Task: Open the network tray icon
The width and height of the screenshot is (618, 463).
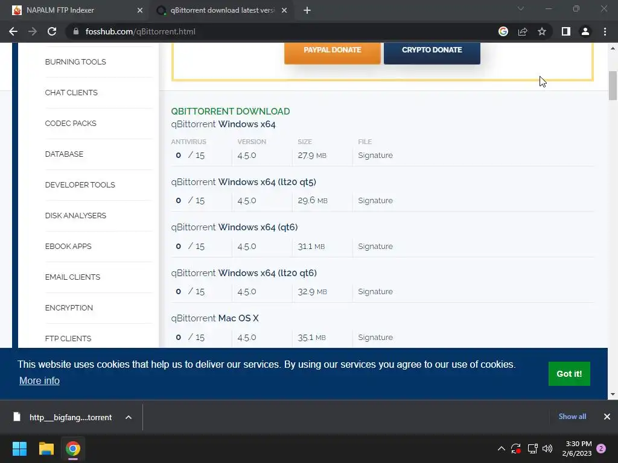Action: (x=532, y=449)
